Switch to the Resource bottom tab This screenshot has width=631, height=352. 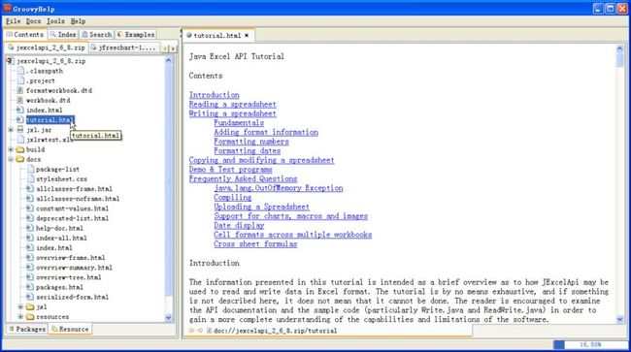point(70,329)
